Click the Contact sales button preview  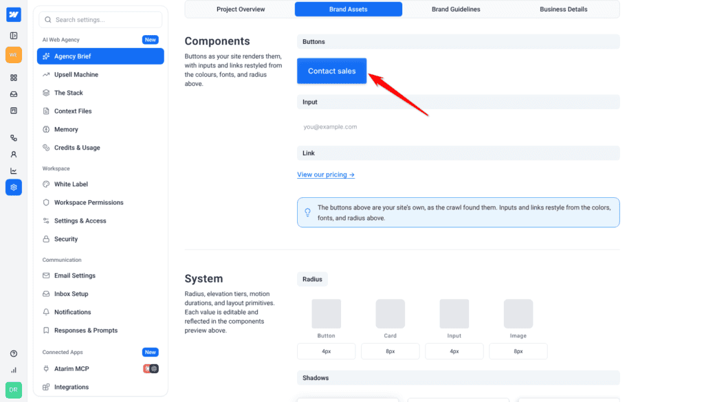(x=332, y=71)
